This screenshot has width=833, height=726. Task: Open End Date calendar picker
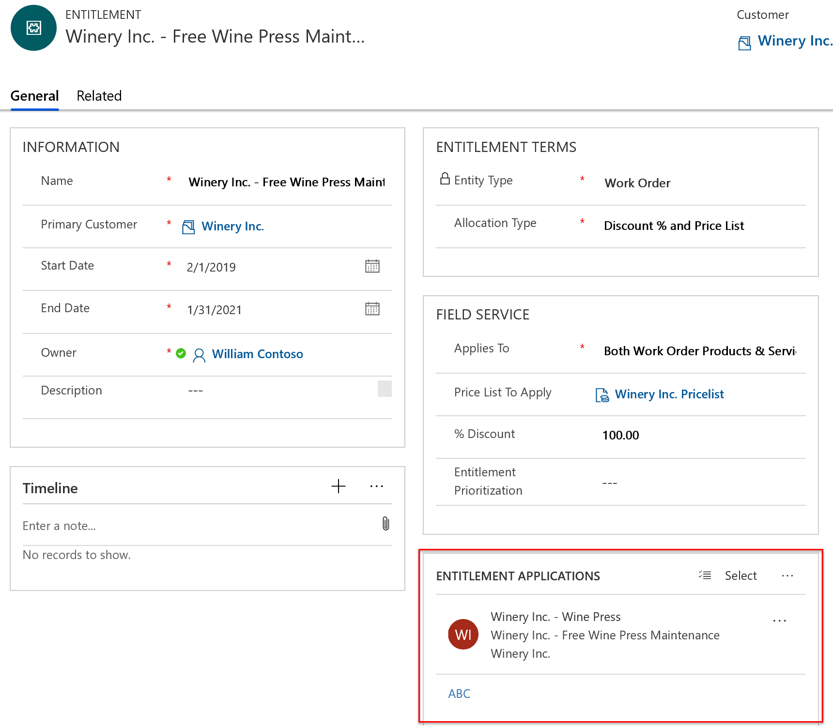(x=372, y=309)
